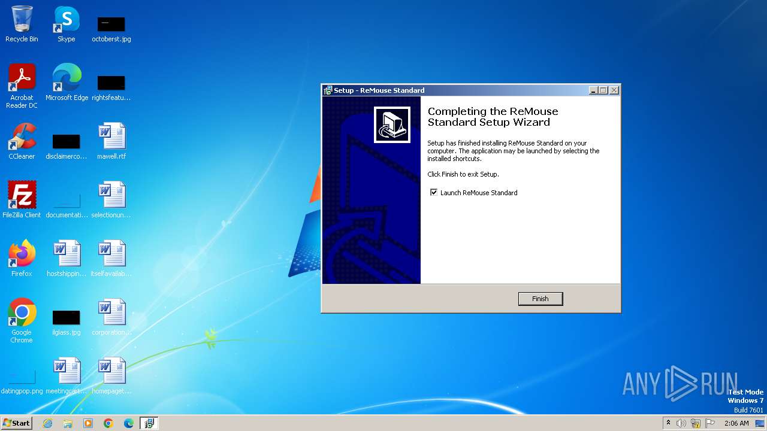Open Windows Explorer from taskbar
Image resolution: width=767 pixels, height=431 pixels.
pos(68,423)
